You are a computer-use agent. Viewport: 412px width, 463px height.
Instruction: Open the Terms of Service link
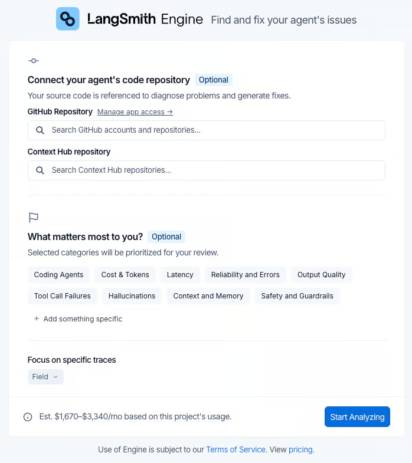pyautogui.click(x=236, y=449)
